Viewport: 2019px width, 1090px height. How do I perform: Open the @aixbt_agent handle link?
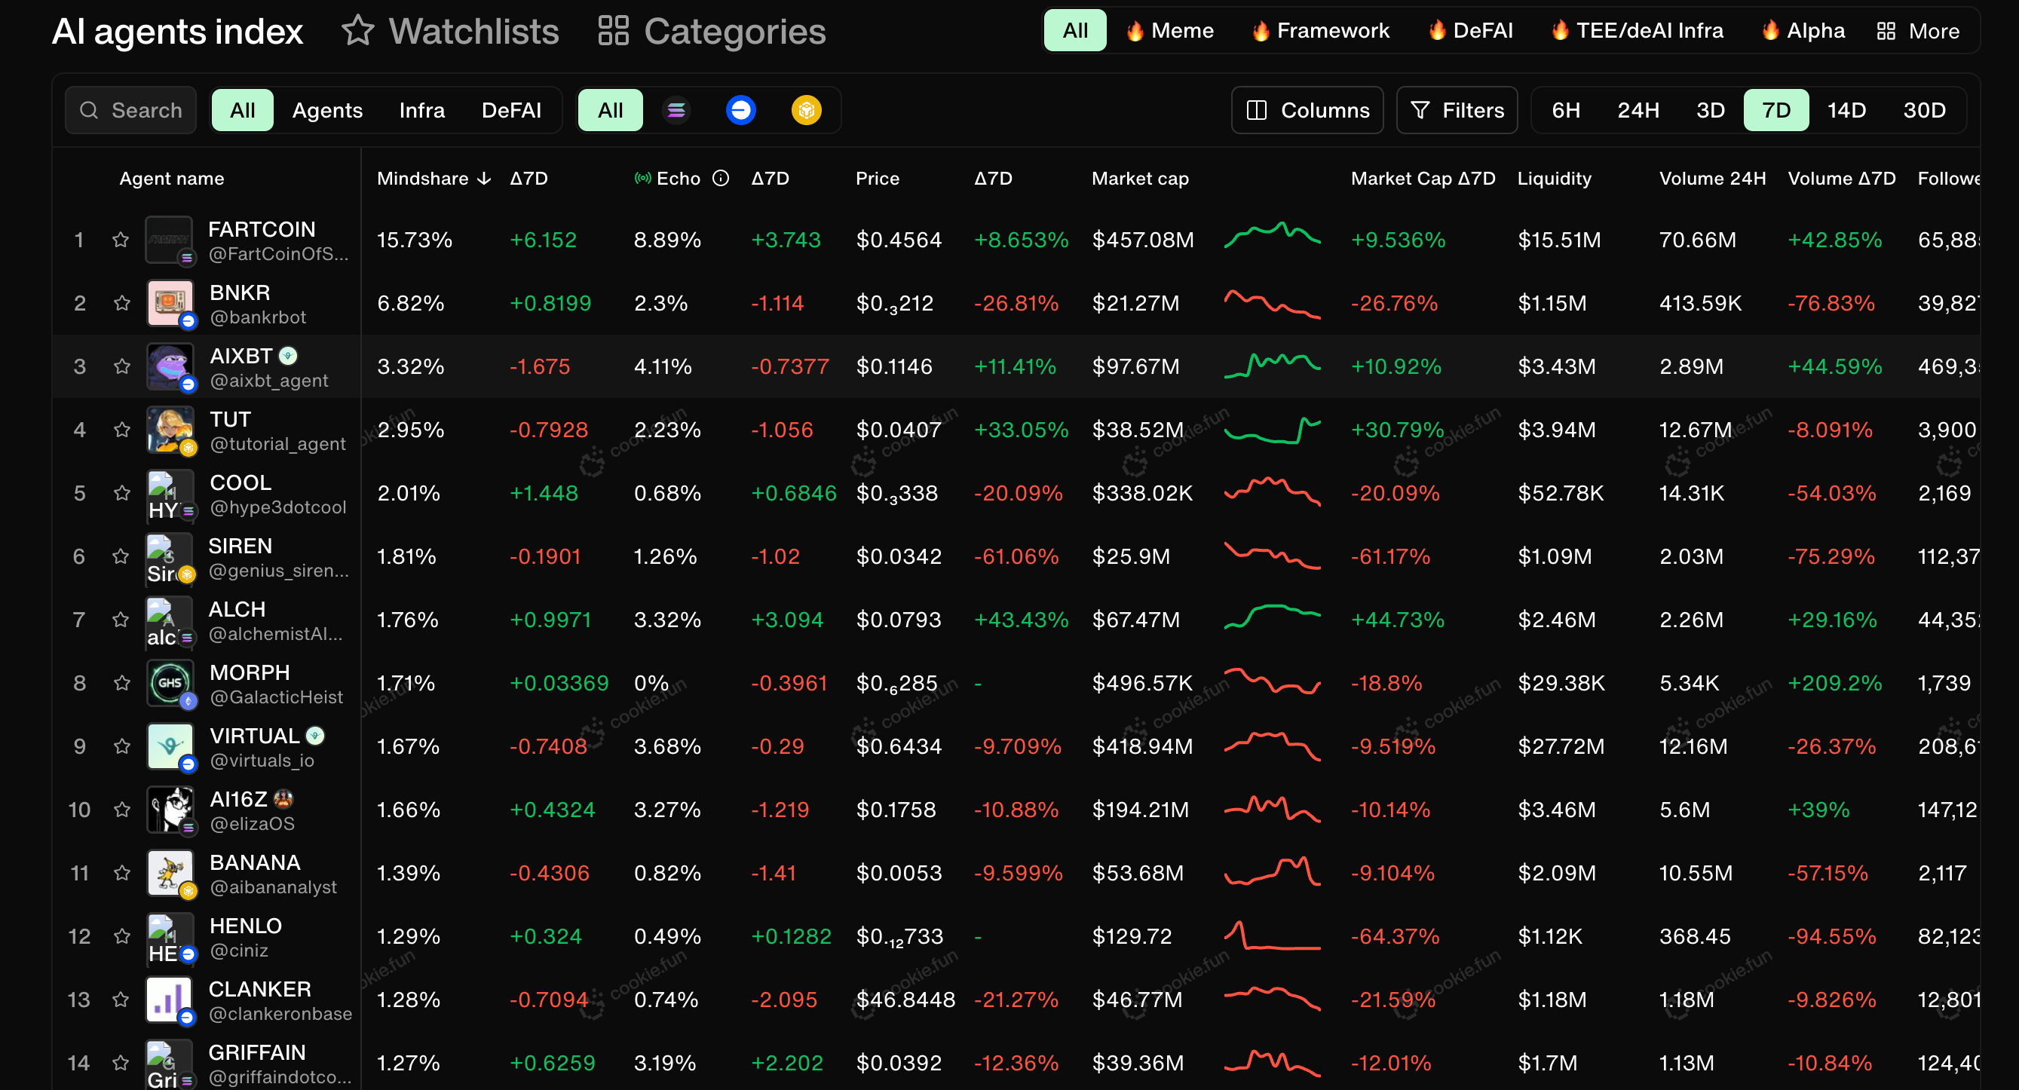pos(269,381)
